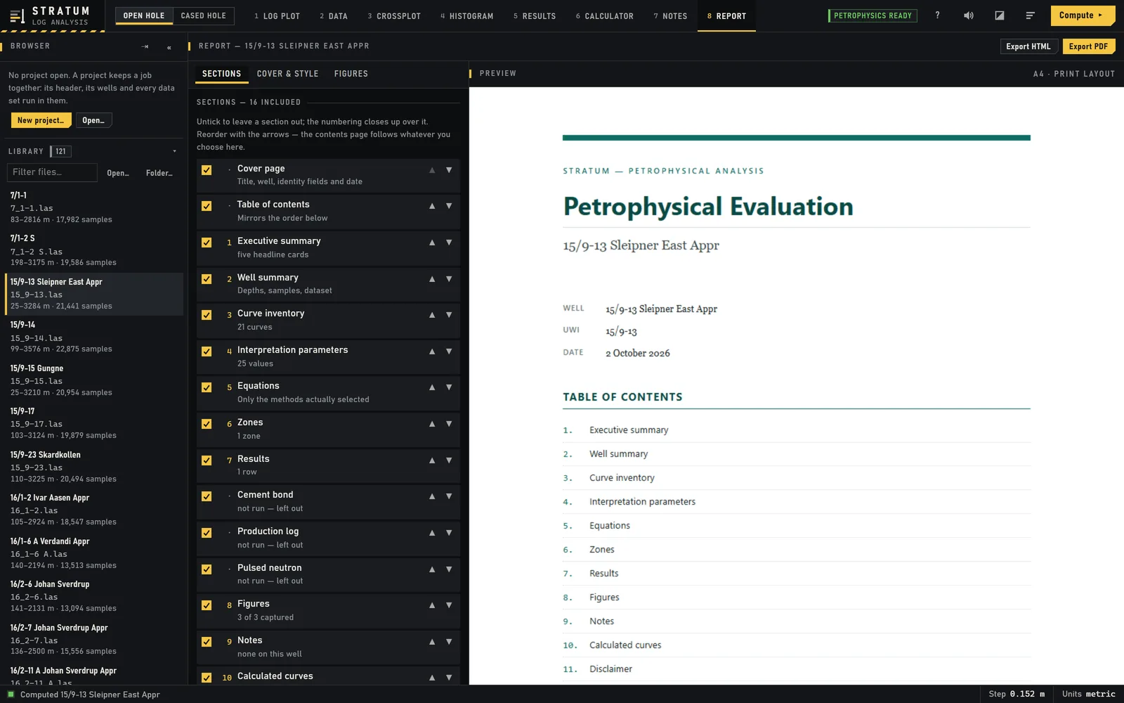The width and height of the screenshot is (1124, 703).
Task: Click the Export PDF button
Action: [1088, 46]
